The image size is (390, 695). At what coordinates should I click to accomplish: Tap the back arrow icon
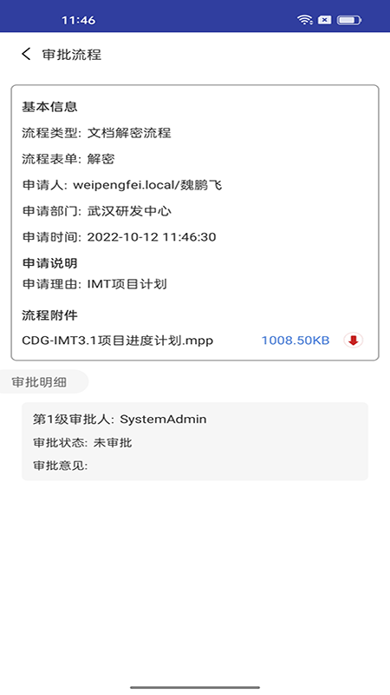click(x=26, y=54)
